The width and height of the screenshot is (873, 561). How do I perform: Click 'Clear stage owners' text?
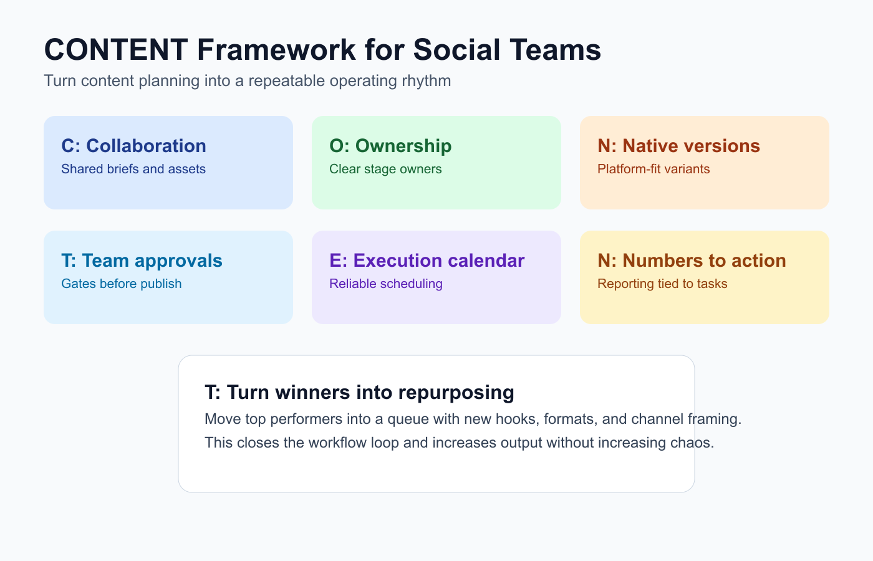click(385, 169)
